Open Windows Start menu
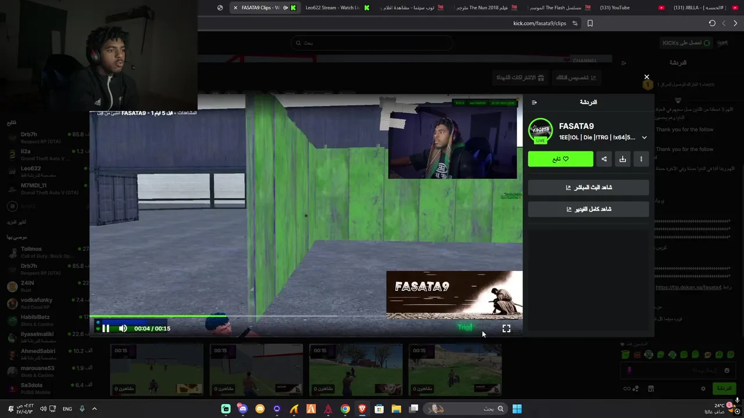Viewport: 744px width, 418px height. tap(517, 409)
